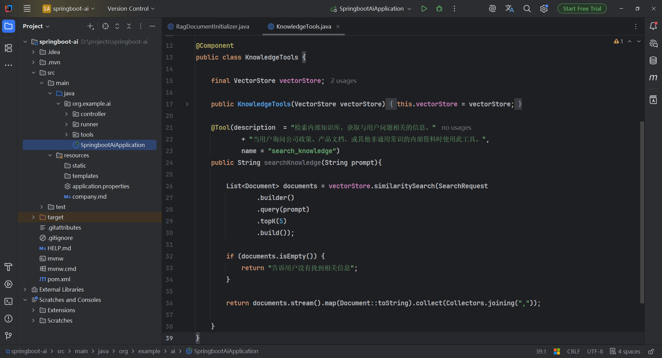The height and width of the screenshot is (358, 662).
Task: Open Project panel options menu
Action: tap(141, 26)
